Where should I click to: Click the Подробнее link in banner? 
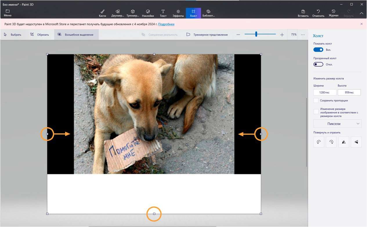point(166,24)
